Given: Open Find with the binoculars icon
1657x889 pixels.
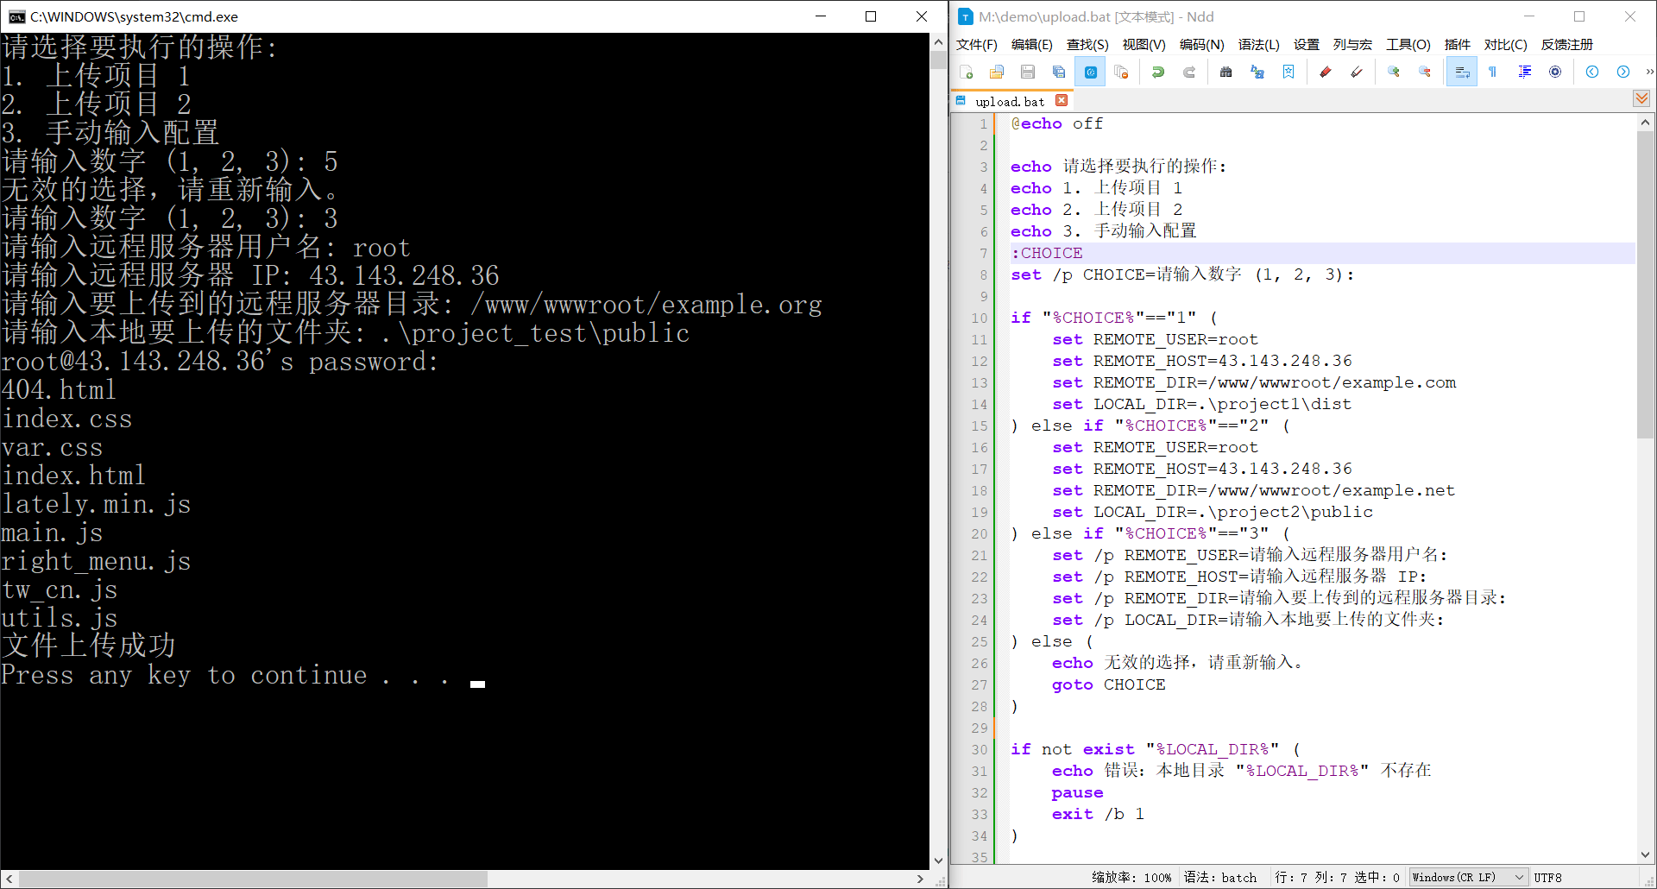Looking at the screenshot, I should (1225, 73).
